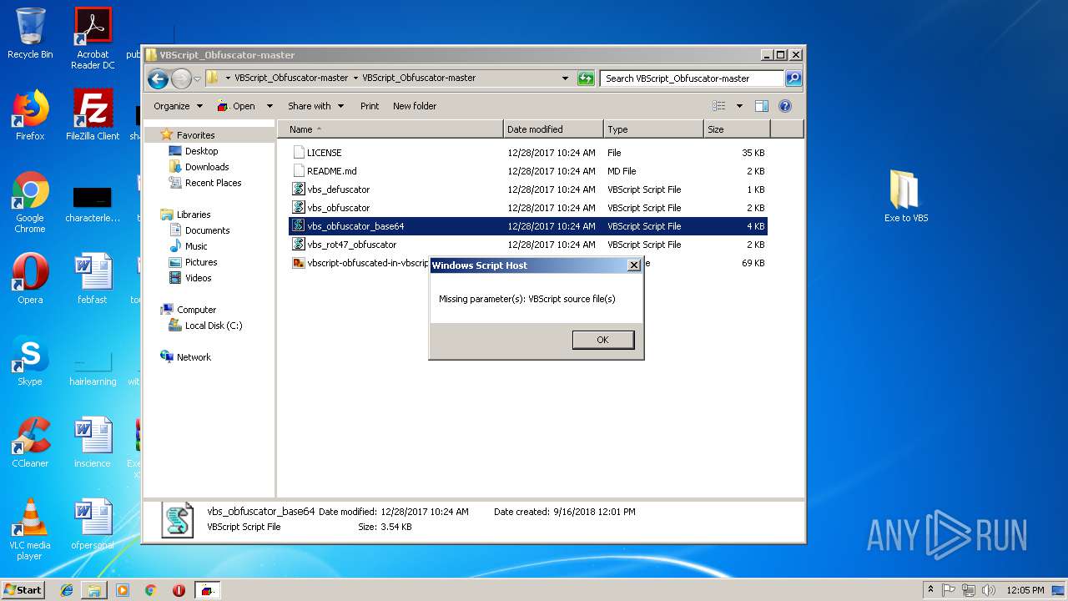
Task: Select vbs_rot47_obfuscator file
Action: point(527,245)
